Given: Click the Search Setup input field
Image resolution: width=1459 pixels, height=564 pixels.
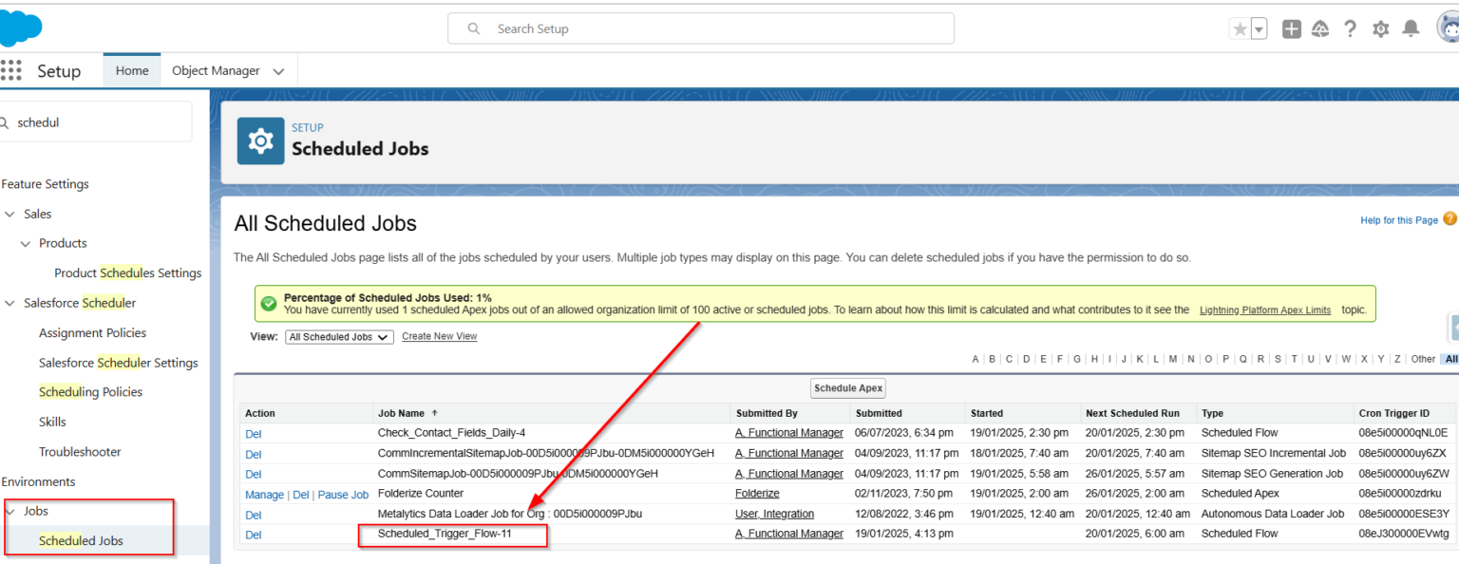Looking at the screenshot, I should 701,29.
